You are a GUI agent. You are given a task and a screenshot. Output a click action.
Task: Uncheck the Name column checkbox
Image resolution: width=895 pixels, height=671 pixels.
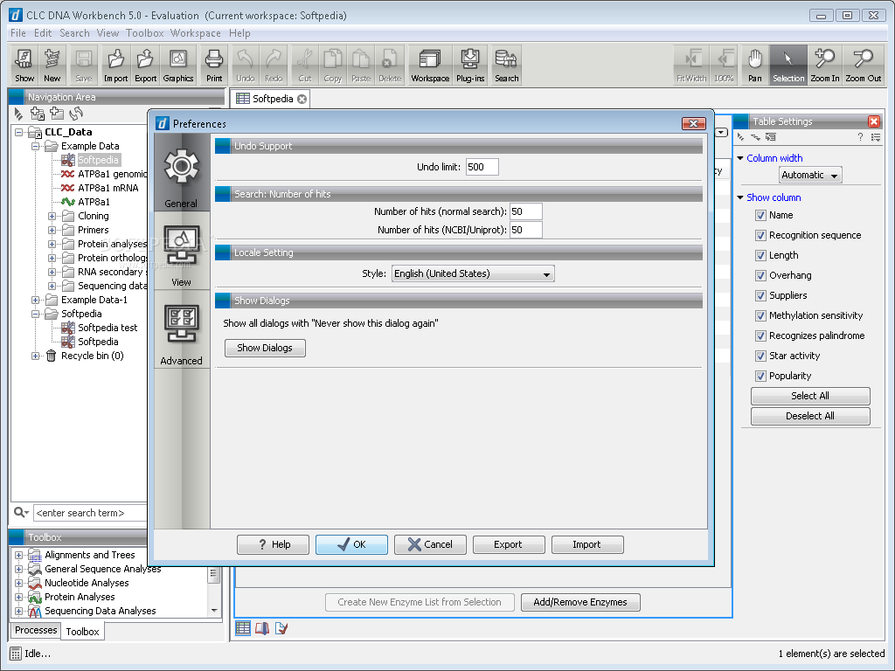click(760, 215)
